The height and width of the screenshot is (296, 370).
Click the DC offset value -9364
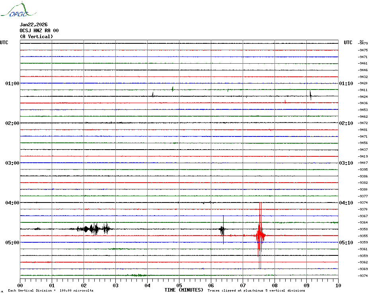coord(363,222)
